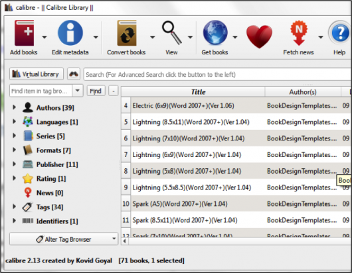Click the View magnifier icon

coord(172,32)
